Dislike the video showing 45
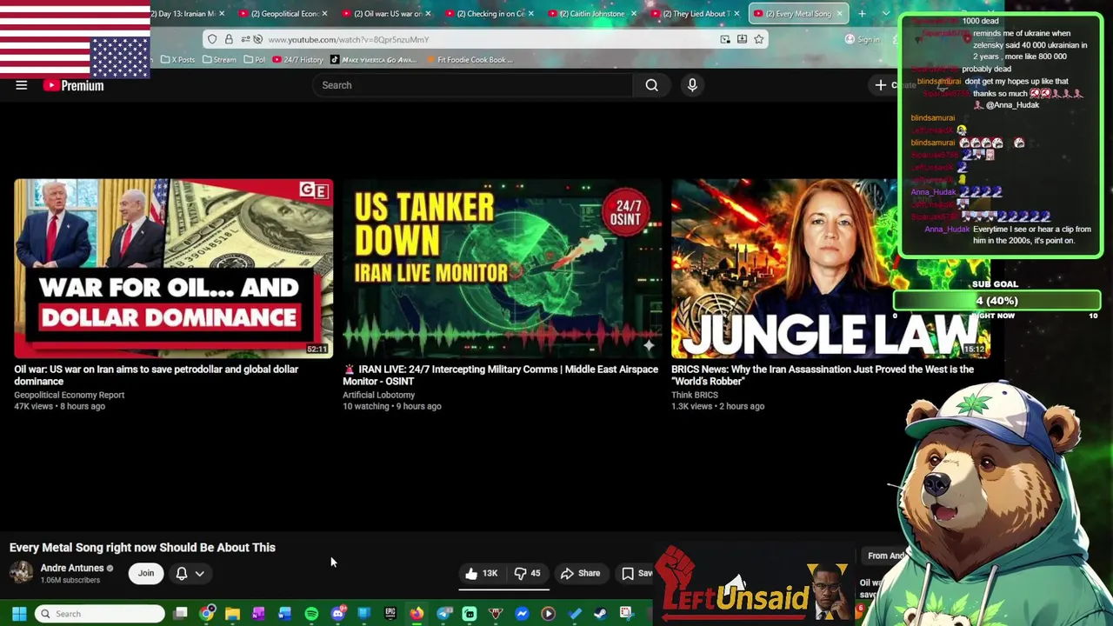Viewport: 1113px width, 626px height. point(527,573)
